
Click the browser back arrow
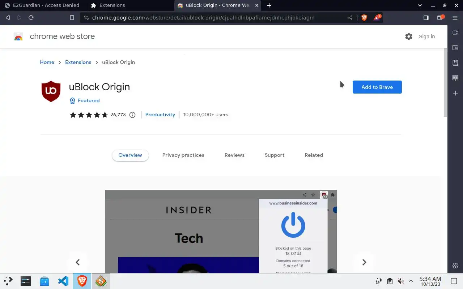tap(8, 18)
